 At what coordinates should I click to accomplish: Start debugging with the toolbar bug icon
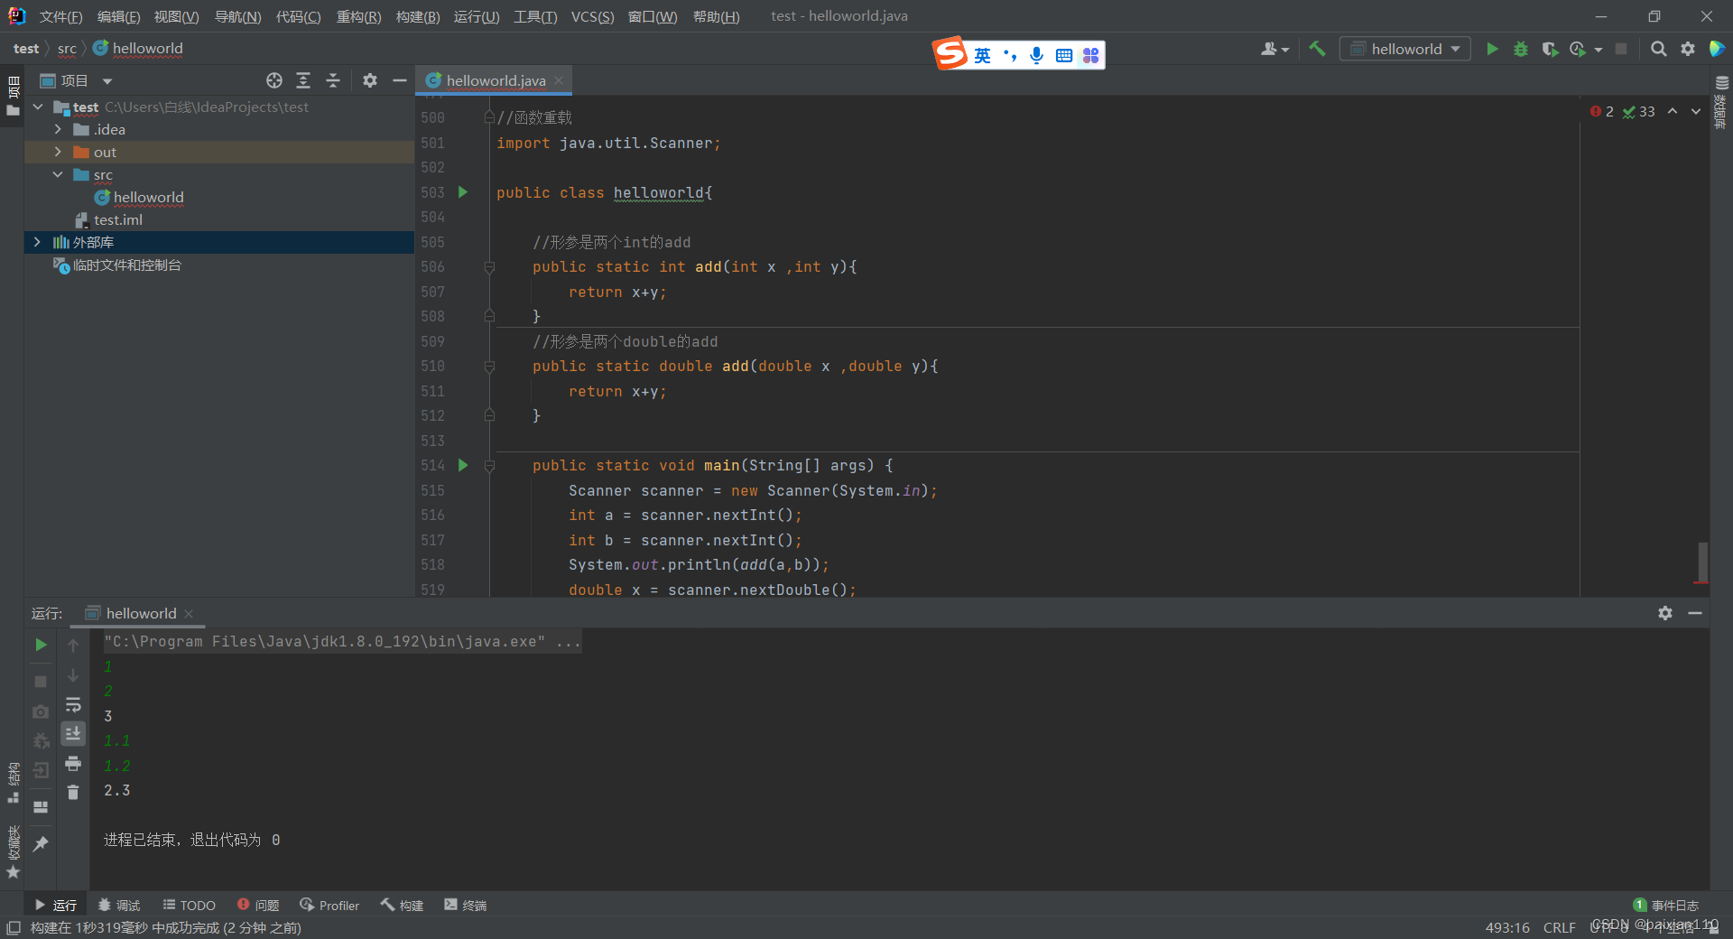click(1521, 49)
